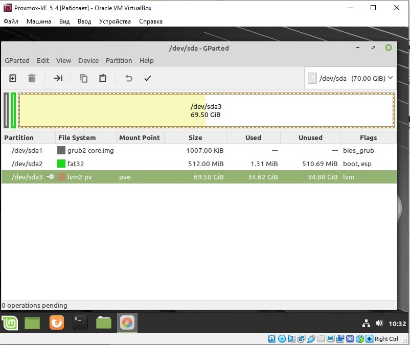Open the VirtualBox Справка menu
410x345 pixels.
coord(151,21)
